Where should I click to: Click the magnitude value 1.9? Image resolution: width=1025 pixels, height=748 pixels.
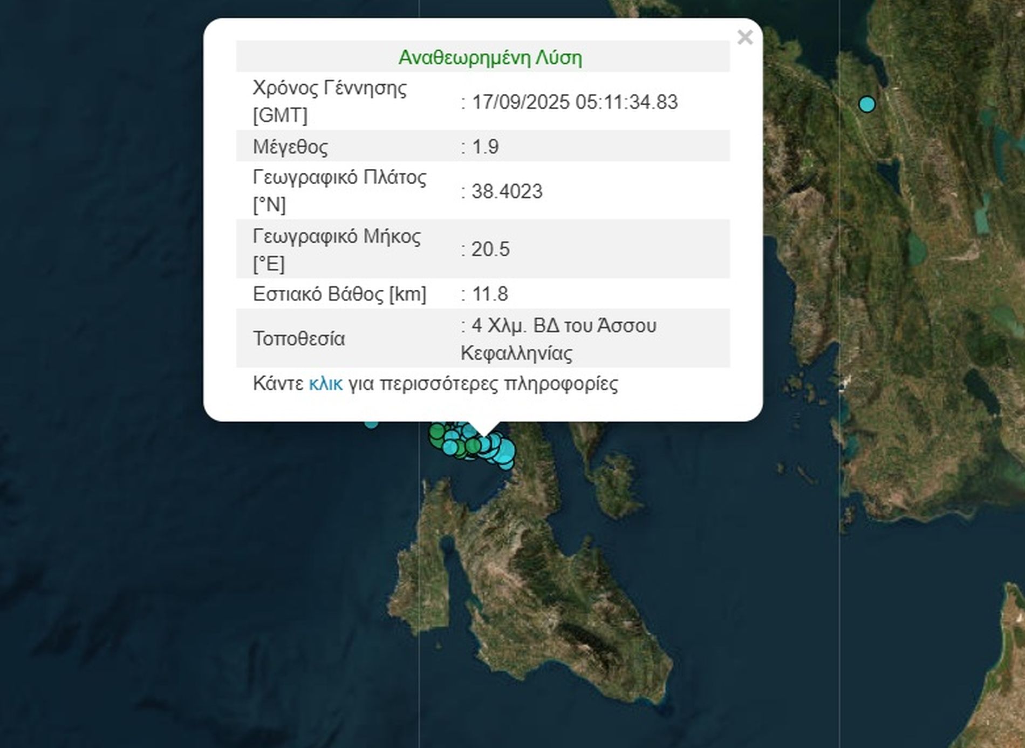(485, 147)
